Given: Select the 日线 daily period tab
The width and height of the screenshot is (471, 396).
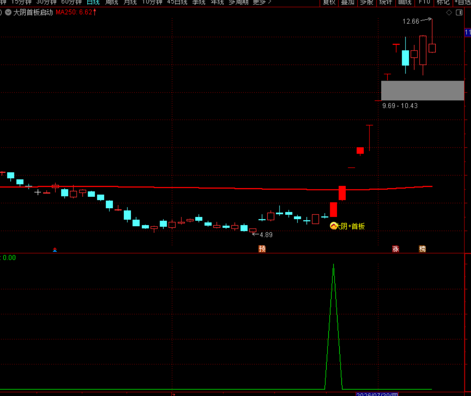Looking at the screenshot, I should point(93,3).
